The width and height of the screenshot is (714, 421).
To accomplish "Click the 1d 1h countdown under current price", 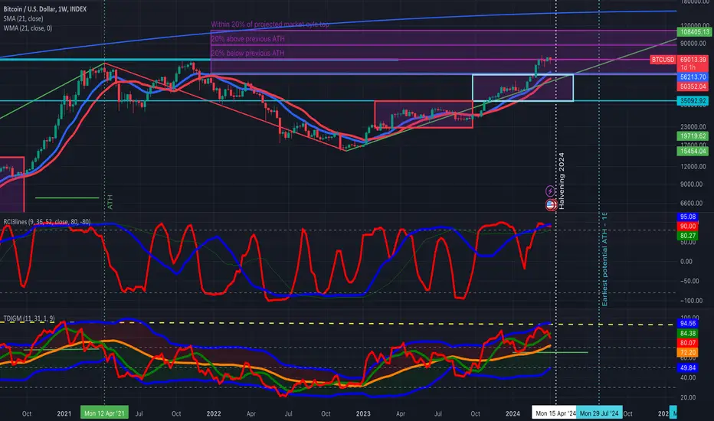I will tap(688, 68).
